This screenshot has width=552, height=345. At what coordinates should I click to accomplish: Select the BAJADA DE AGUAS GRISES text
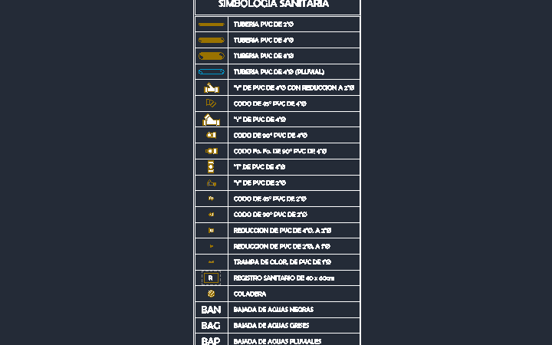tap(271, 326)
